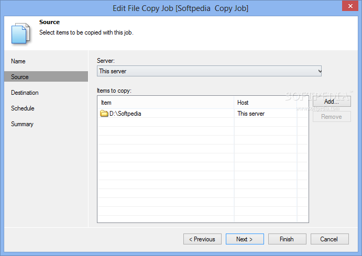This screenshot has height=256, width=362.
Task: Click Finish to complete the job
Action: (287, 239)
